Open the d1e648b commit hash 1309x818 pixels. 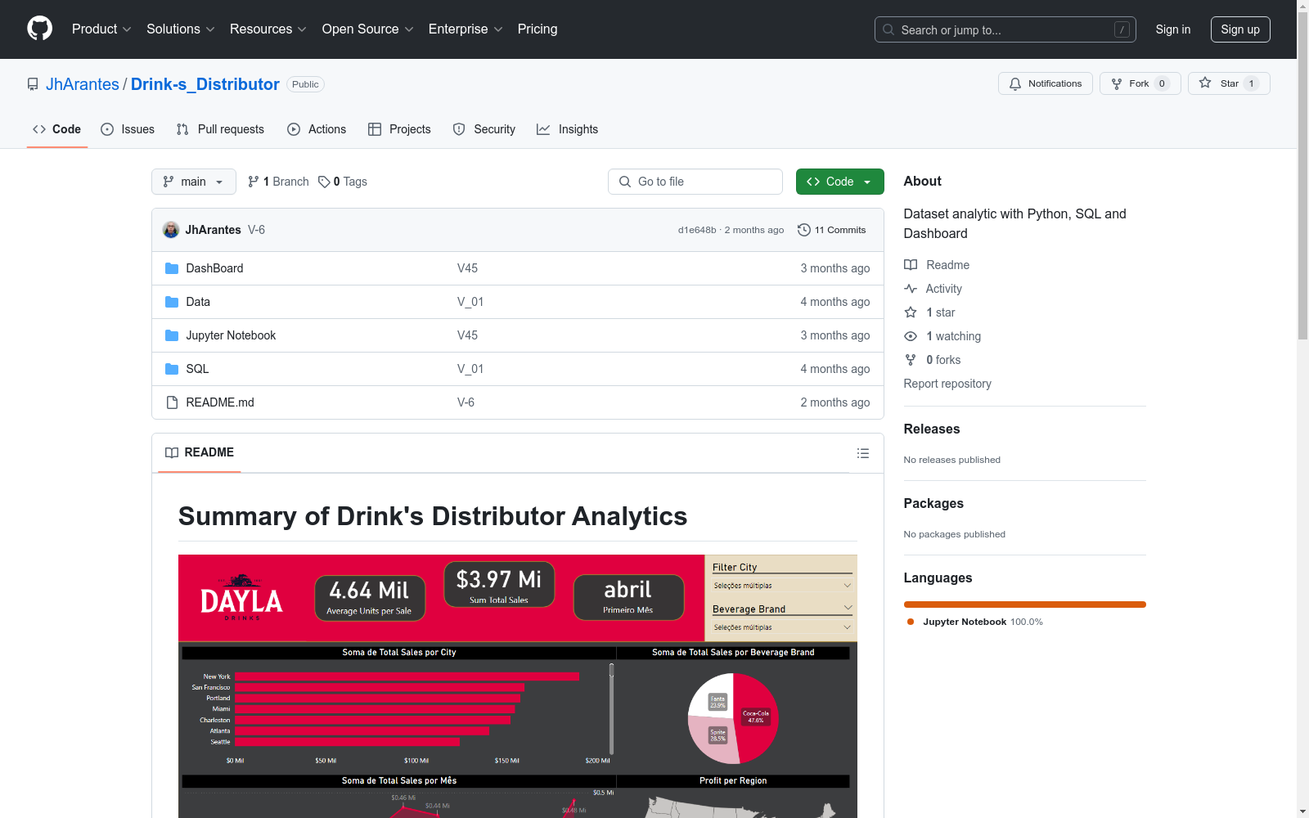click(x=697, y=230)
